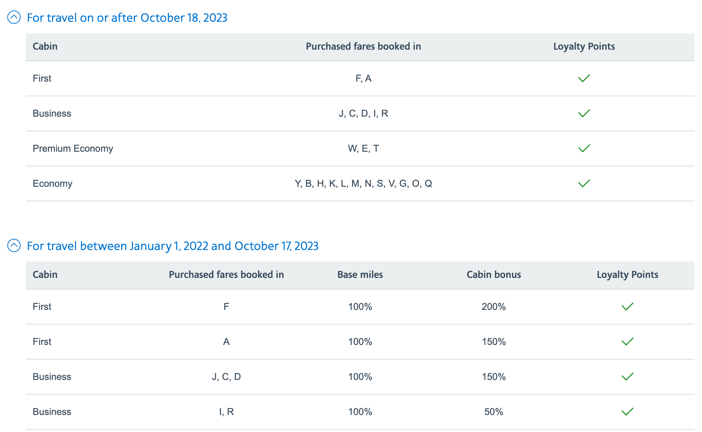Click the fare codes 'Y, B, H, K, L, M, N, S, V, G, O, Q'
This screenshot has height=432, width=702.
(363, 183)
